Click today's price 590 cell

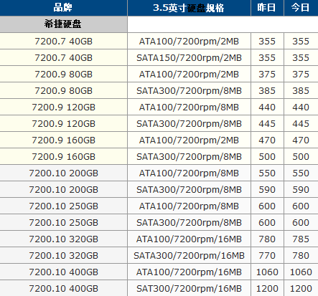tap(301, 189)
